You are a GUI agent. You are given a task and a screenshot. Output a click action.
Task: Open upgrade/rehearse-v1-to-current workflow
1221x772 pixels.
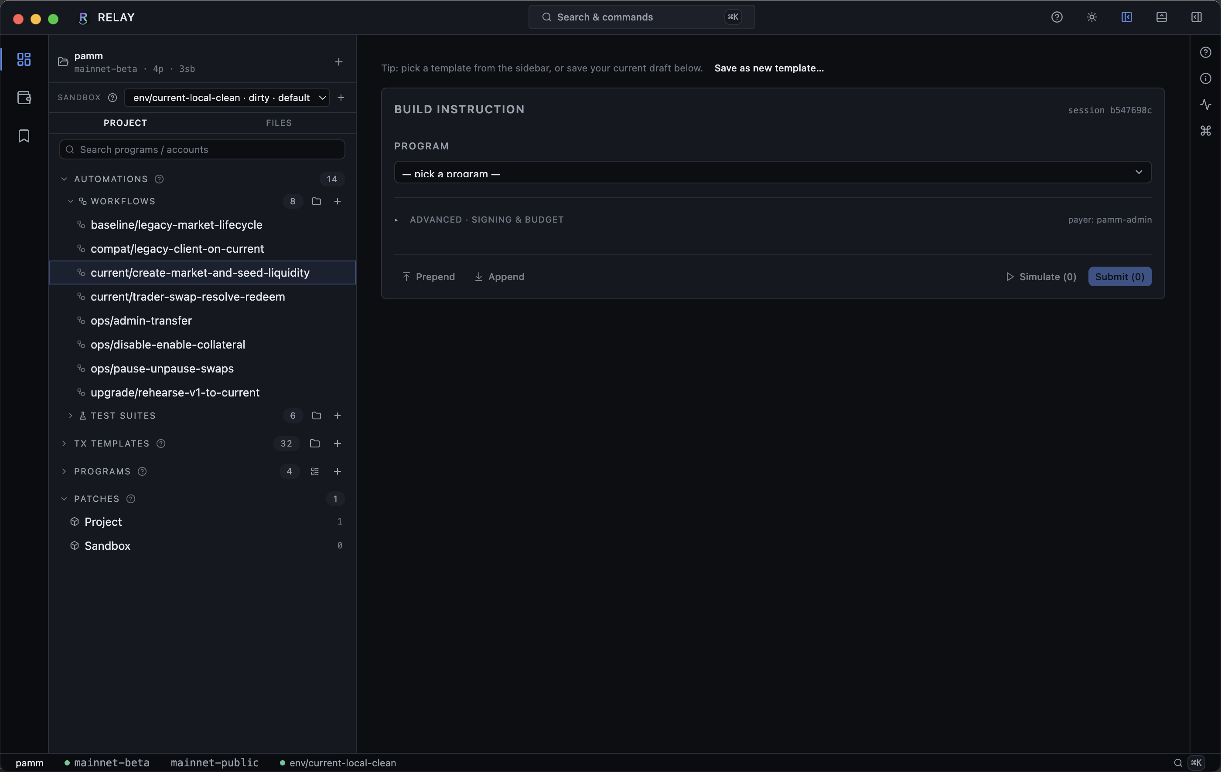[x=202, y=393]
